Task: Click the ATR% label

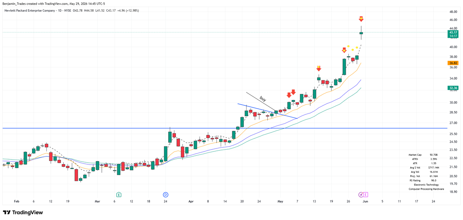Action: click(415, 159)
